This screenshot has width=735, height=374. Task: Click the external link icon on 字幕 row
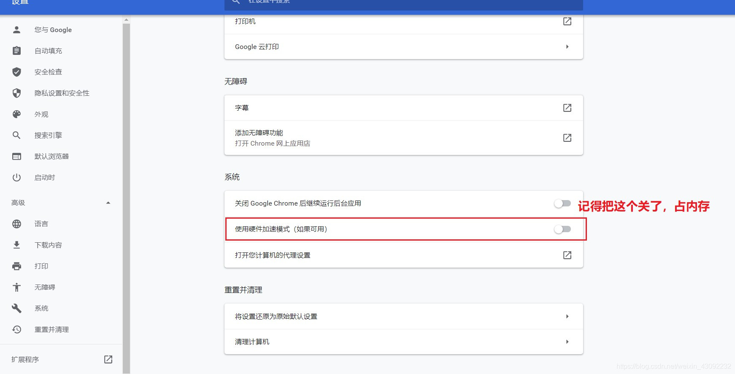tap(567, 108)
